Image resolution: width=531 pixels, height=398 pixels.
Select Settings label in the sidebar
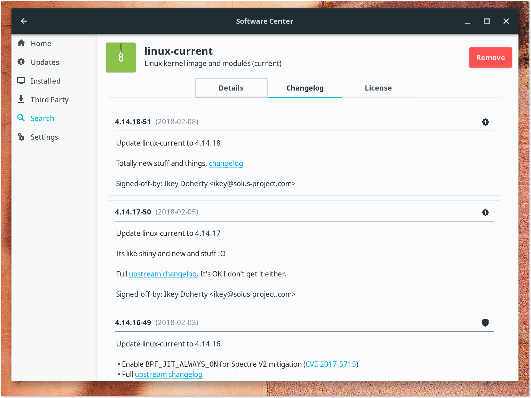click(x=44, y=137)
